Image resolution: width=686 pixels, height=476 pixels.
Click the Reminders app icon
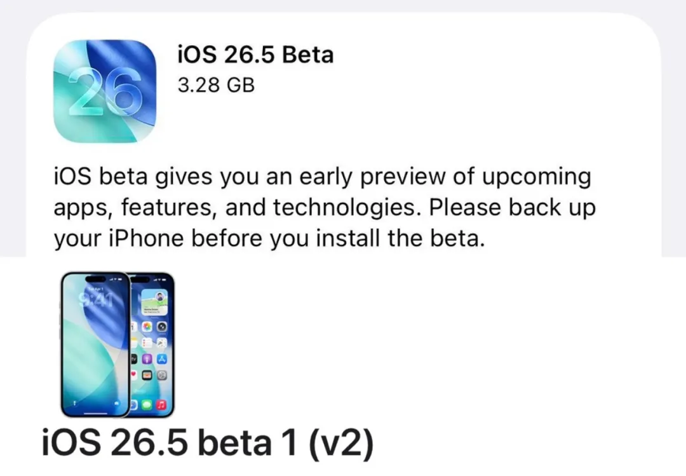(147, 343)
